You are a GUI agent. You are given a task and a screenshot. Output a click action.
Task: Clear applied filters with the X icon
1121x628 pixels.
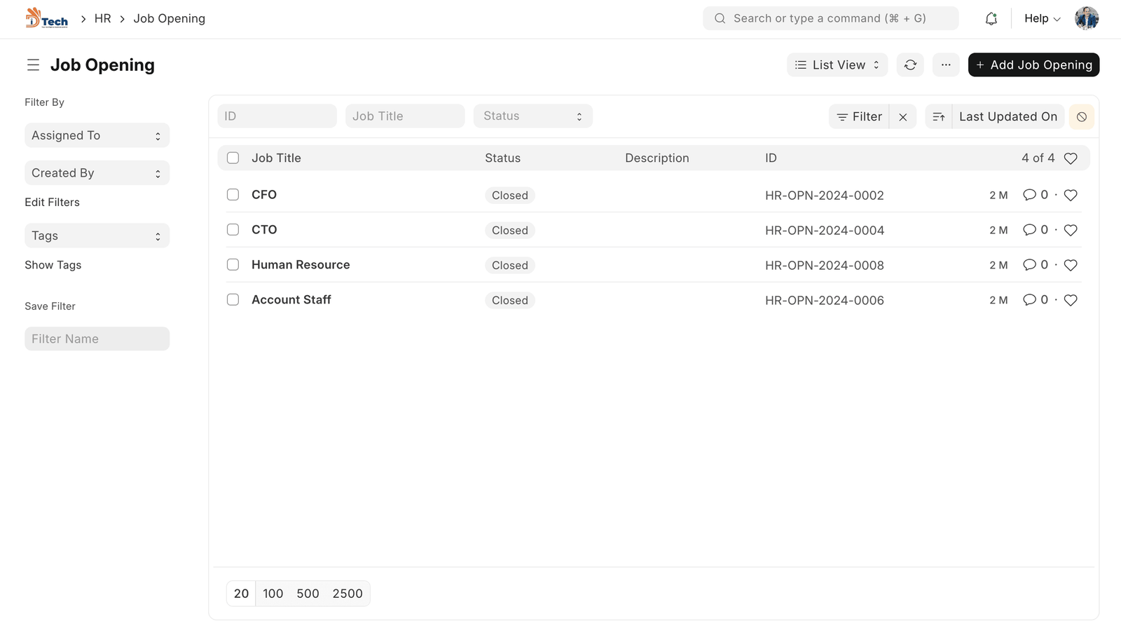click(x=903, y=117)
